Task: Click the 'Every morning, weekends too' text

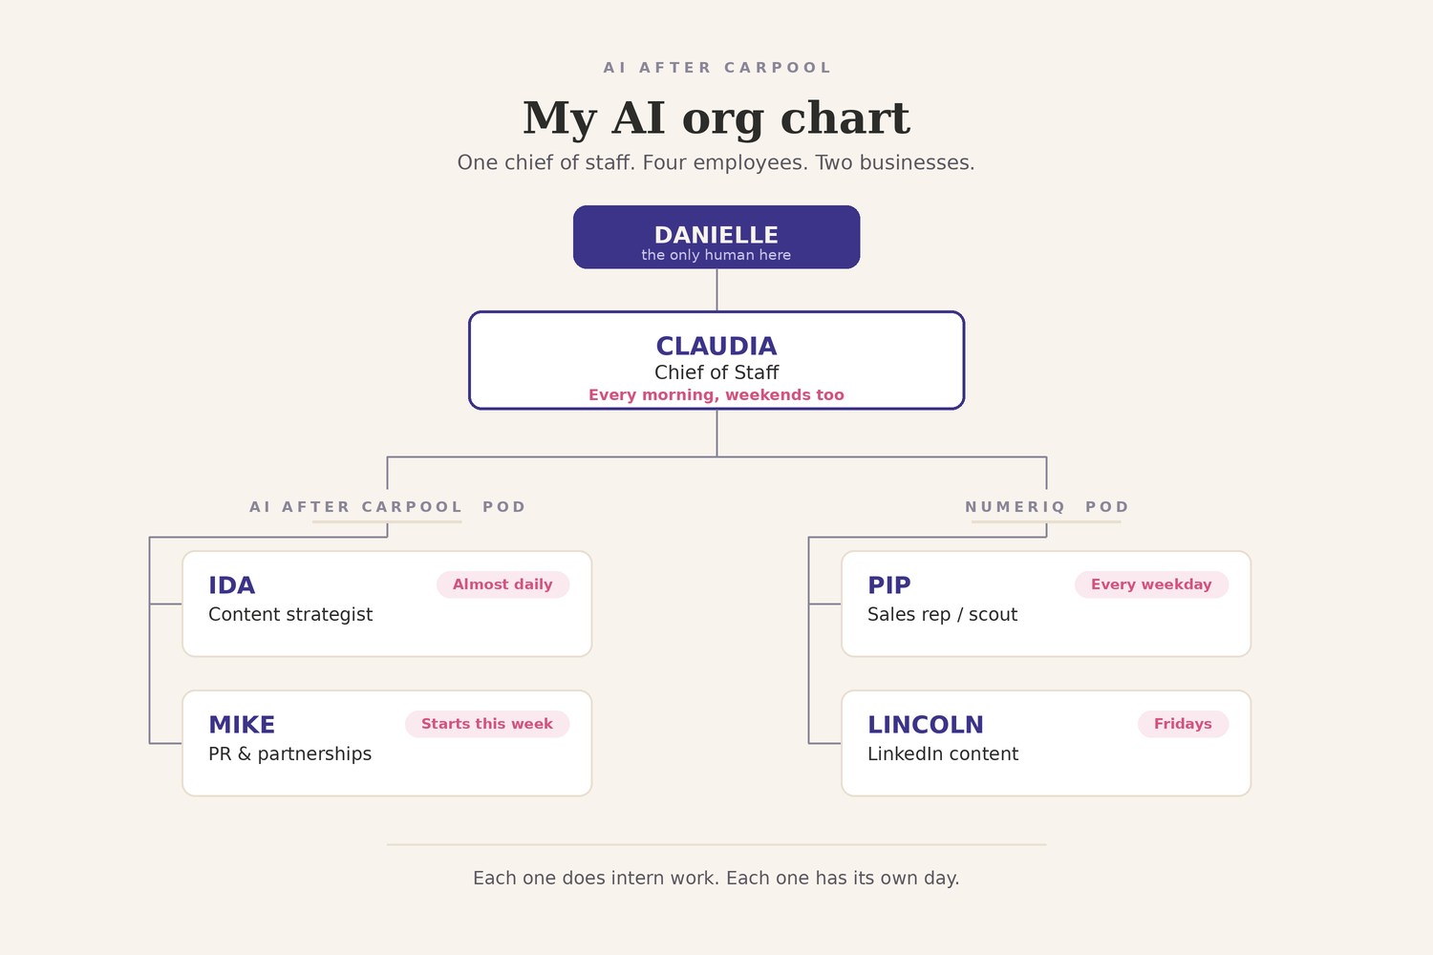Action: coord(716,395)
